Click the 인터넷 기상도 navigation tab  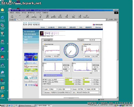coord(62,27)
